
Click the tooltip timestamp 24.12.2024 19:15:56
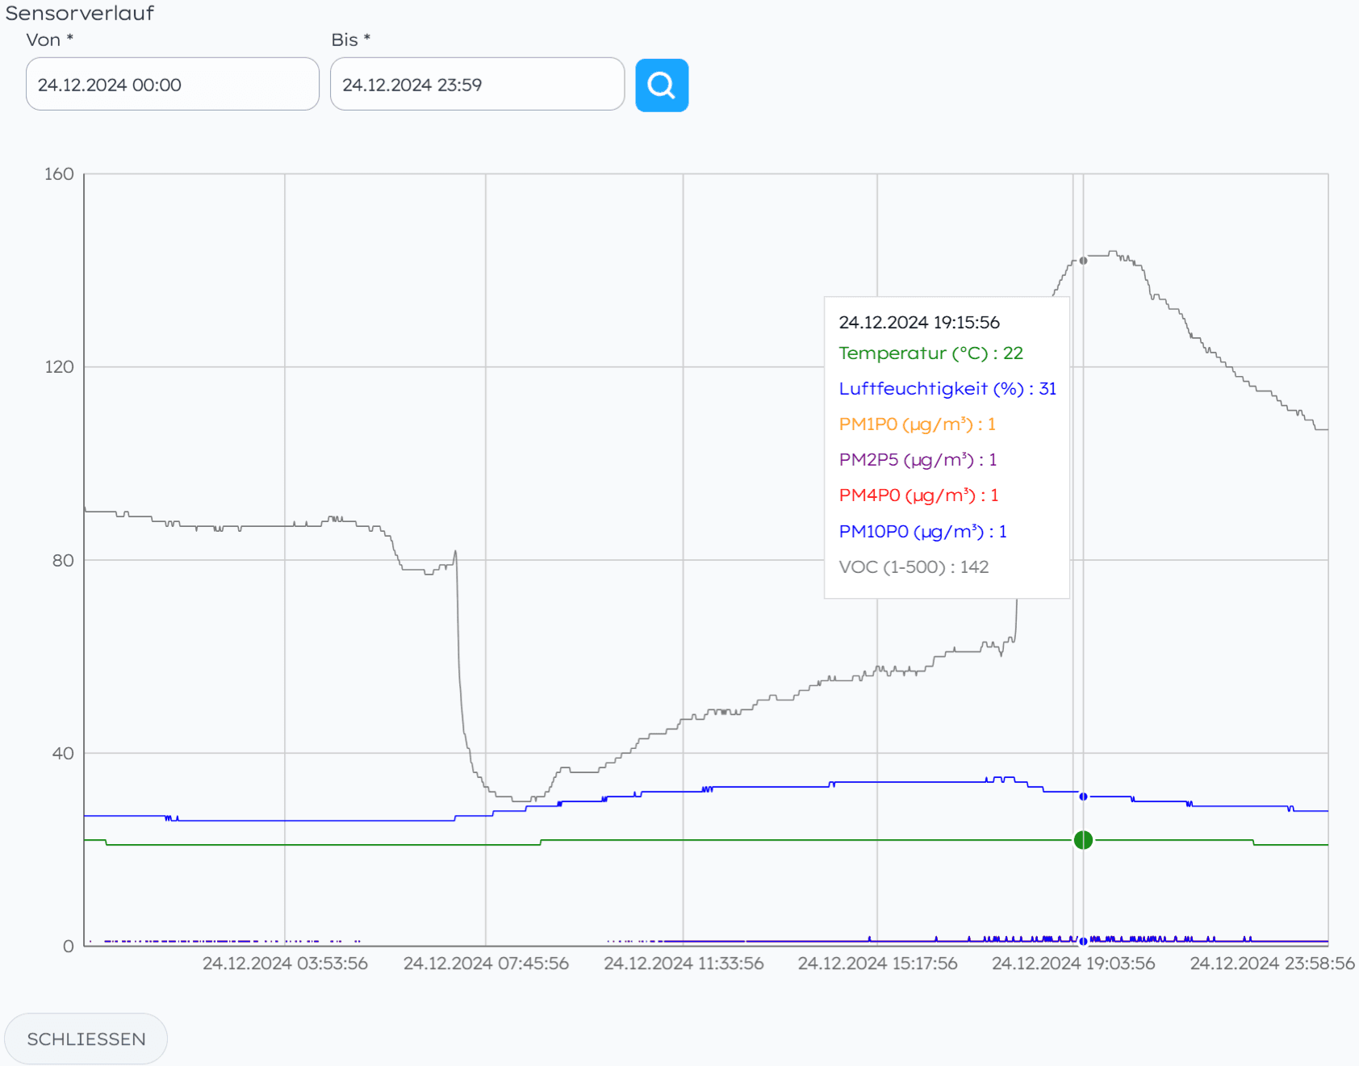click(x=919, y=323)
